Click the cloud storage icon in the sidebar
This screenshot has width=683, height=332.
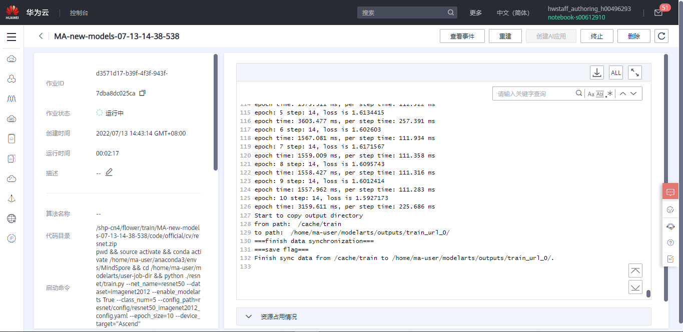pos(12,119)
